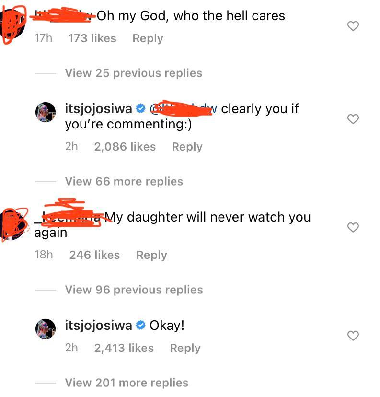This screenshot has height=397, width=380.
Task: Reply to the 173 likes comment
Action: (x=148, y=38)
